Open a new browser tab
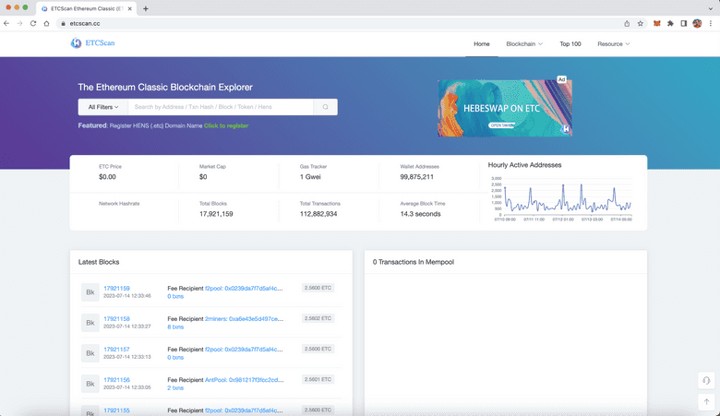Viewport: 720px width, 416px height. 145,8
